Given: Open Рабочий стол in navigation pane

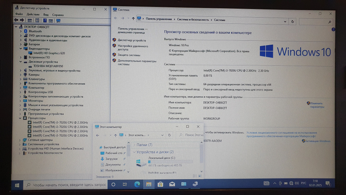Looking at the screenshot, I should coord(113,153).
